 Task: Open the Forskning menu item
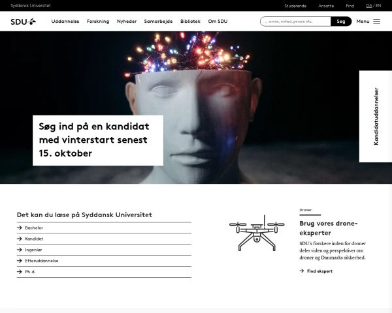tap(98, 22)
